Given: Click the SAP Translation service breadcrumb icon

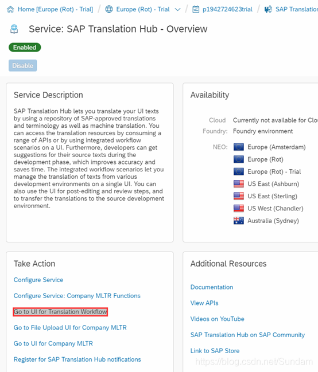Looking at the screenshot, I should point(268,9).
